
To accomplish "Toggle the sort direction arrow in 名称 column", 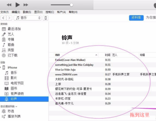I will [x=96, y=55].
